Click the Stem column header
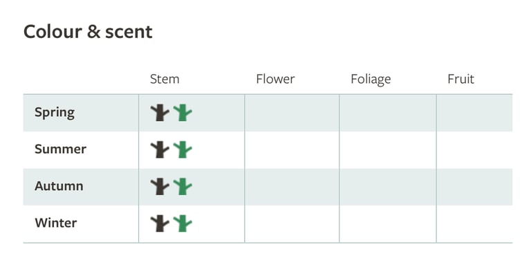Viewport: 531px width, 267px height. (x=165, y=79)
